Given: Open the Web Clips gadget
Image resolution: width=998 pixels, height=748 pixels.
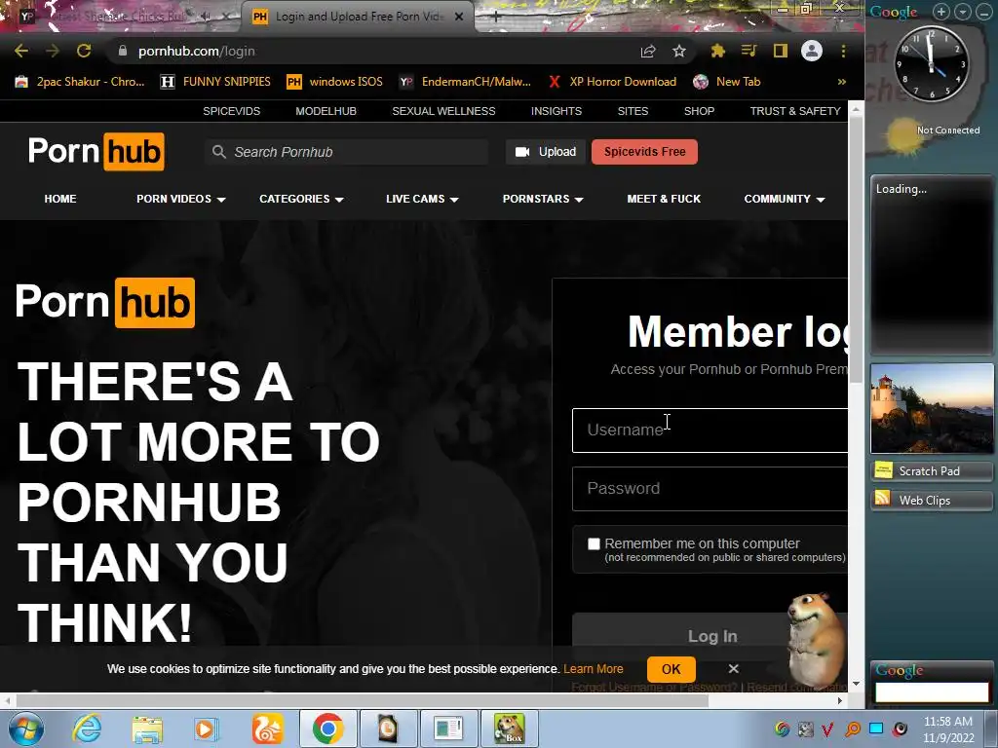Looking at the screenshot, I should click(x=931, y=501).
